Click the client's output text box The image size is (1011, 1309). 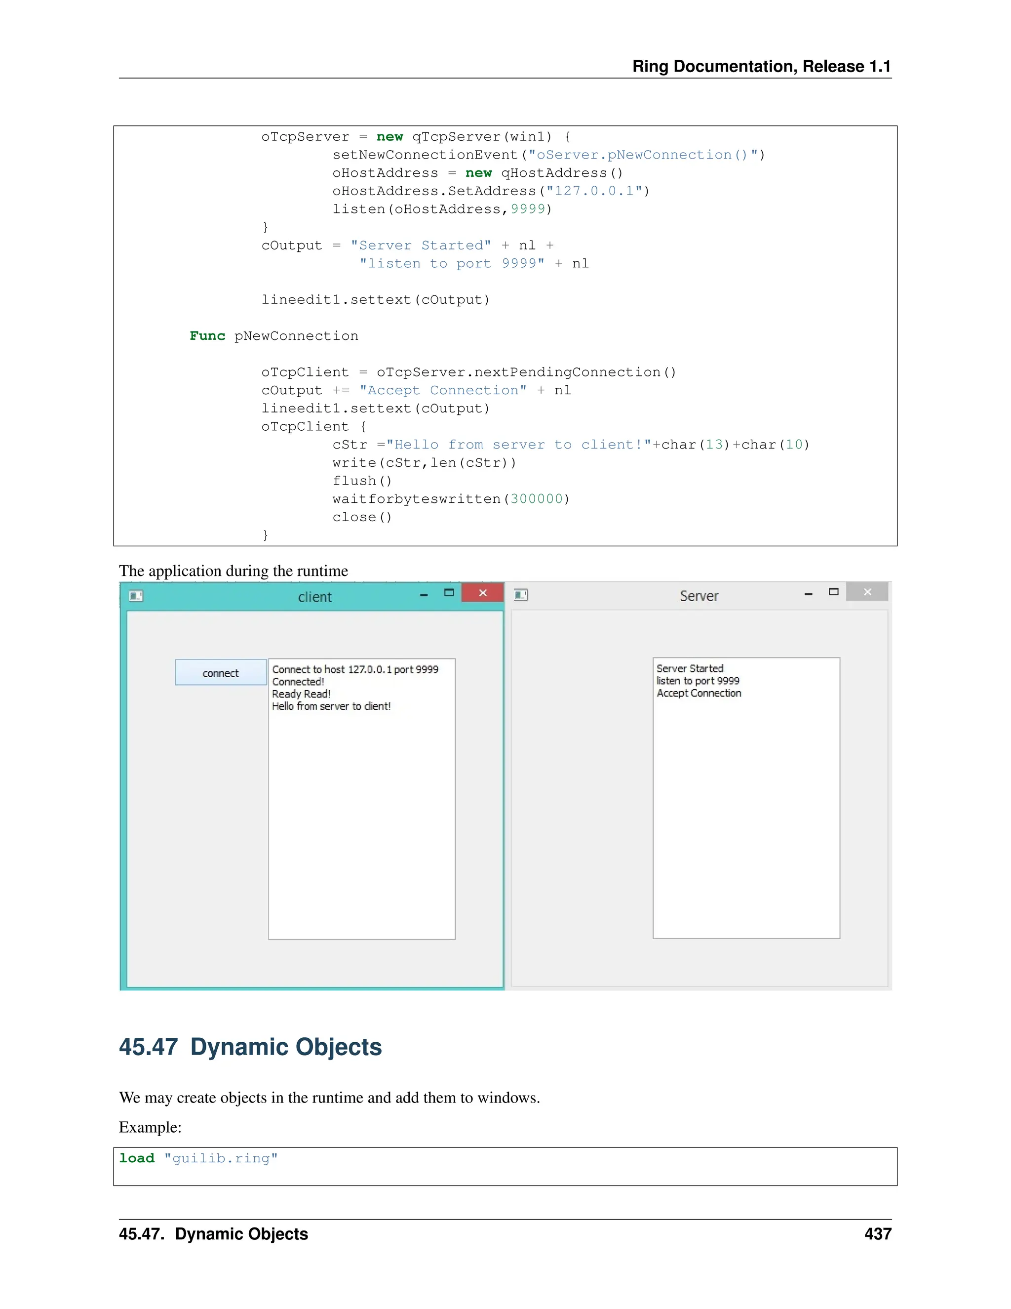coord(362,827)
